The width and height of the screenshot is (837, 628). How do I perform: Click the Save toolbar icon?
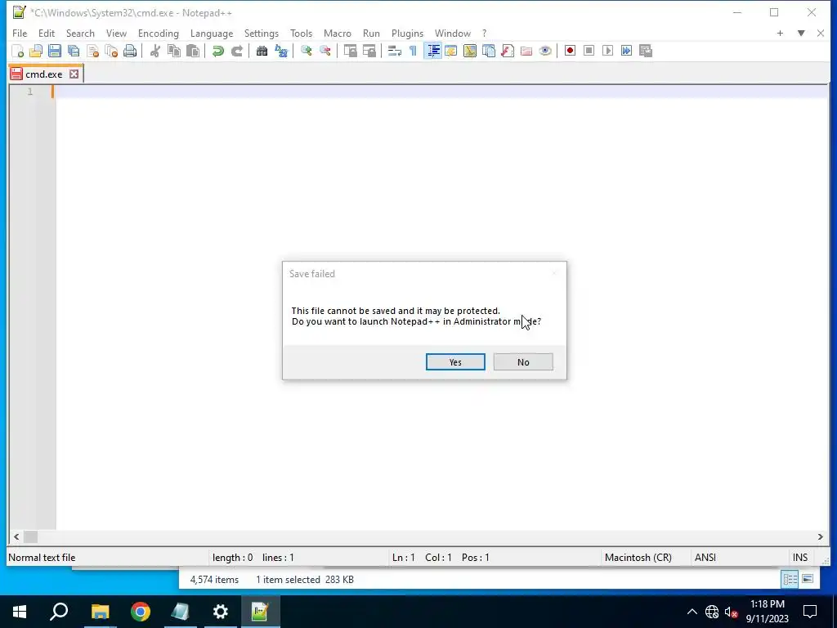(x=55, y=51)
